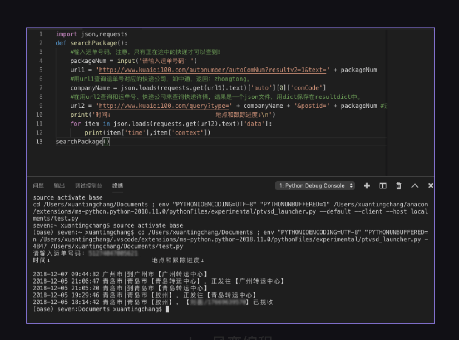
Task: Place cursor in 'searchPackage()' call on line 13
Action: 82,141
